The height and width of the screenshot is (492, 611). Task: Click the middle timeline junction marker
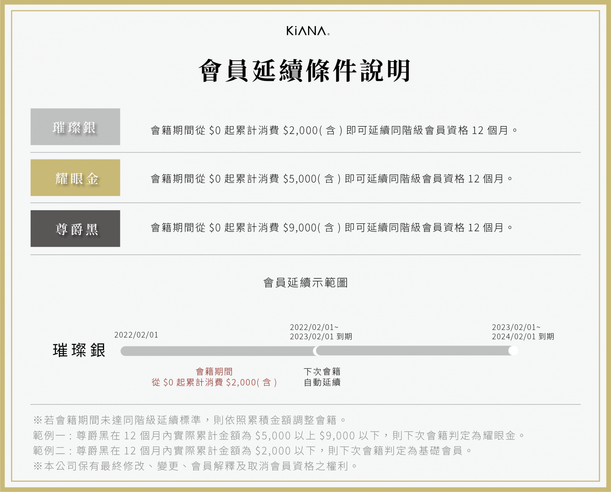pos(315,351)
